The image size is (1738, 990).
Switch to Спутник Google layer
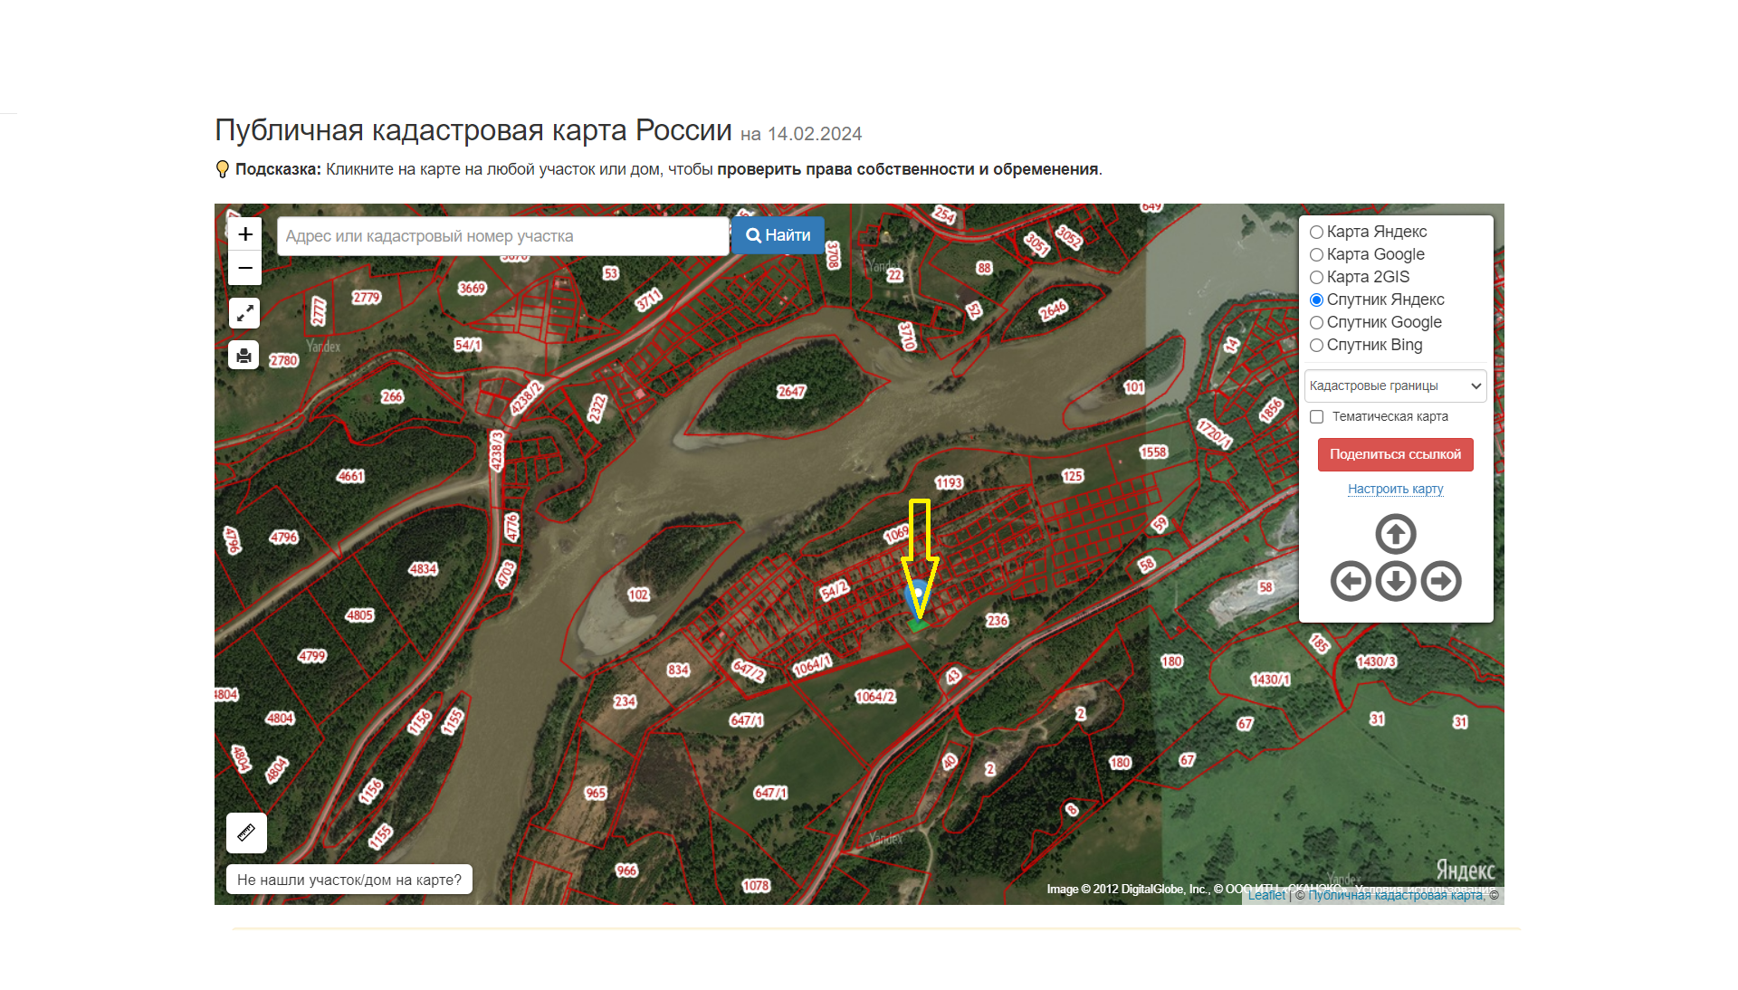(1317, 323)
